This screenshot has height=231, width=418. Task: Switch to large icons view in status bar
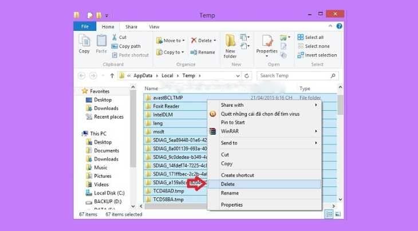coord(338,214)
